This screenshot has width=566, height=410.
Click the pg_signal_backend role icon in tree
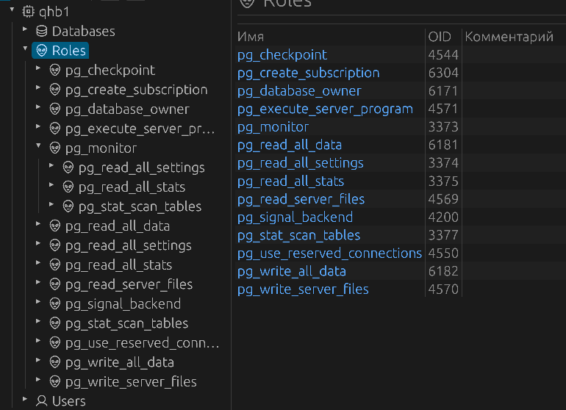(55, 304)
